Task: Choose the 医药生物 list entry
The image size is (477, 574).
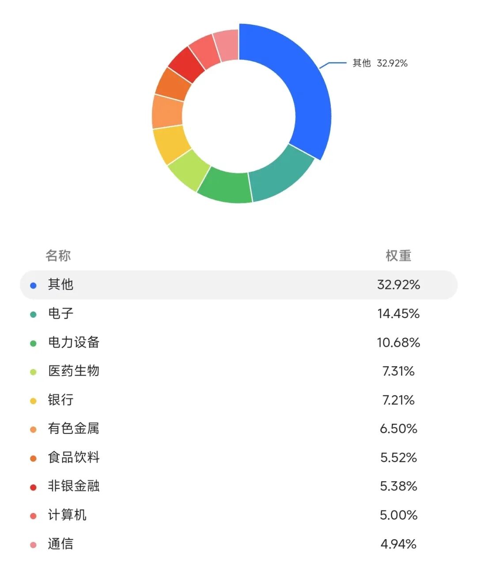Action: point(238,371)
